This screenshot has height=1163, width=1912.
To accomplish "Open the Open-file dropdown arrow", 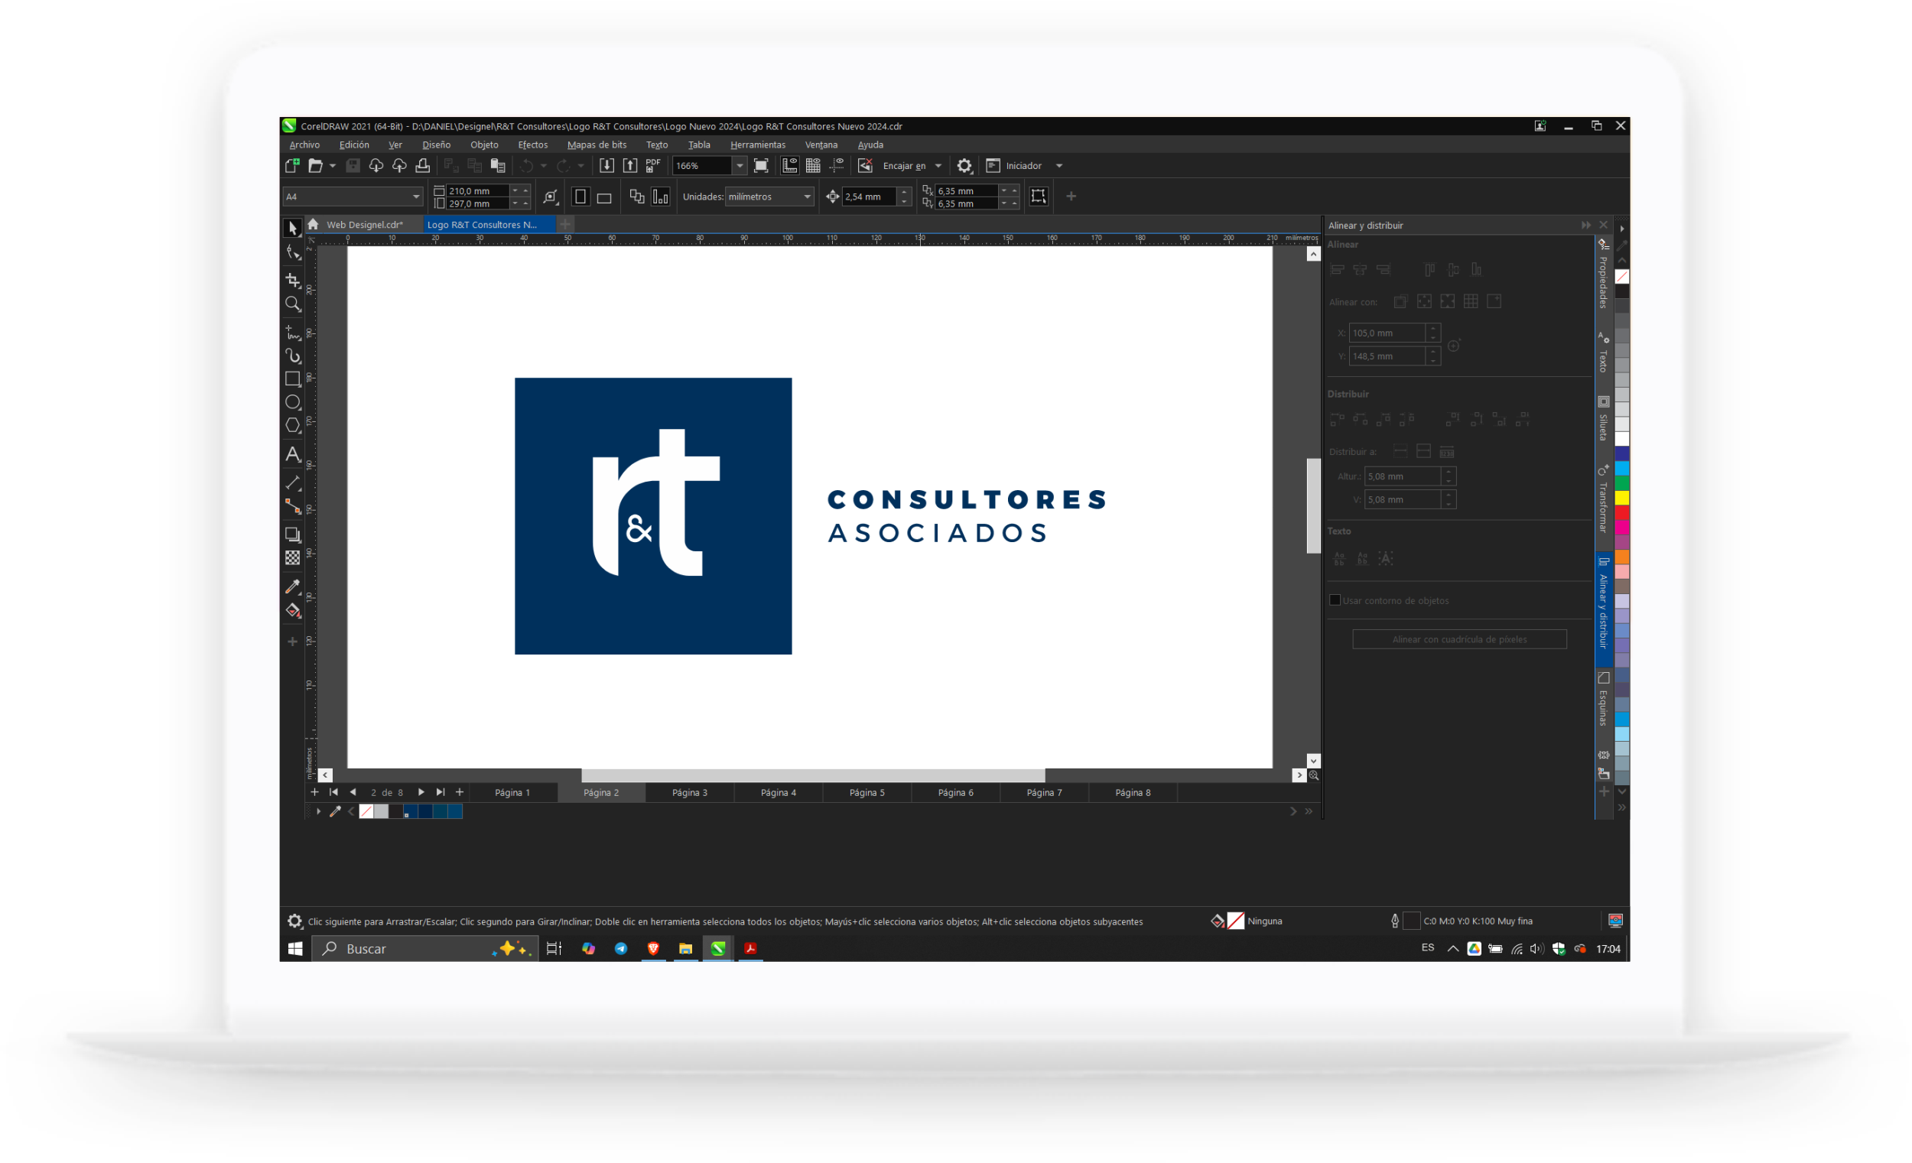I will click(x=332, y=165).
